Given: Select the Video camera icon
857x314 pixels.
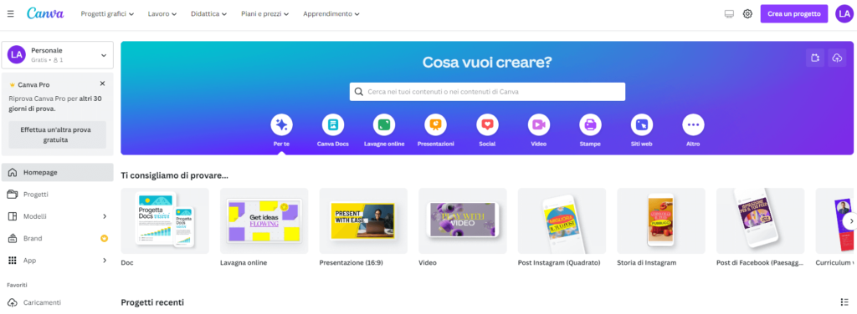Looking at the screenshot, I should pyautogui.click(x=539, y=124).
